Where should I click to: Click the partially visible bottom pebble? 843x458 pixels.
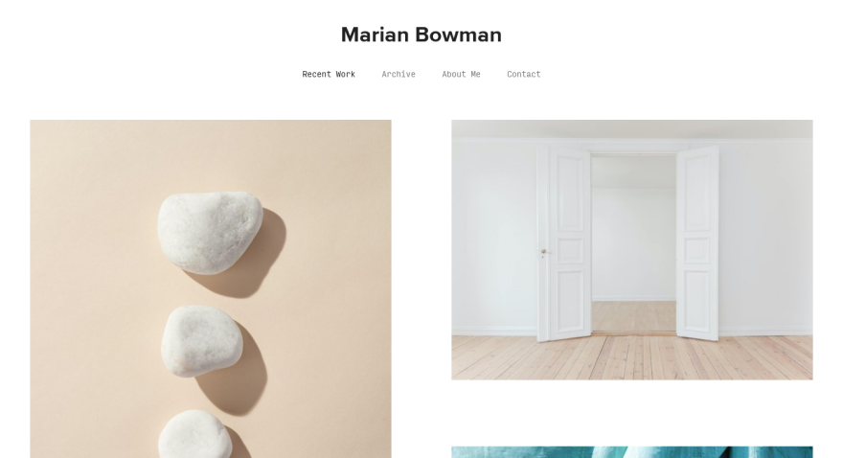194,434
